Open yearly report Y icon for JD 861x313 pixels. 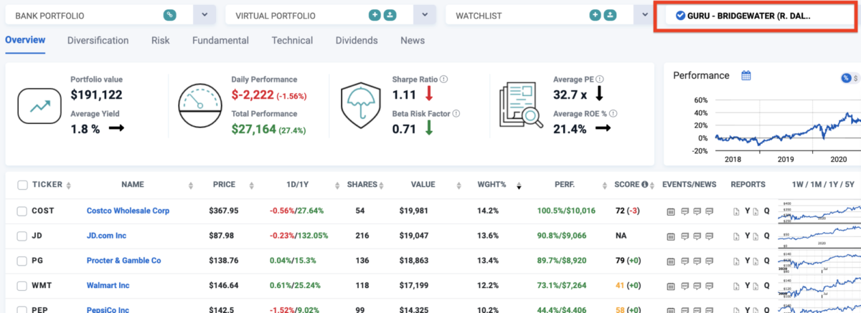747,236
